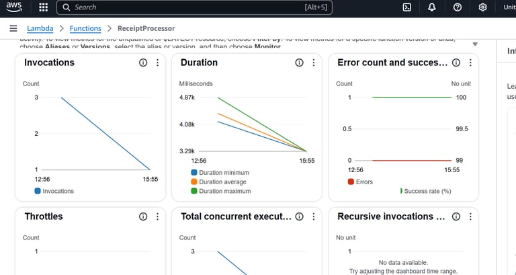Toggle the side navigation hamburger menu
The image size is (516, 275).
click(x=13, y=29)
